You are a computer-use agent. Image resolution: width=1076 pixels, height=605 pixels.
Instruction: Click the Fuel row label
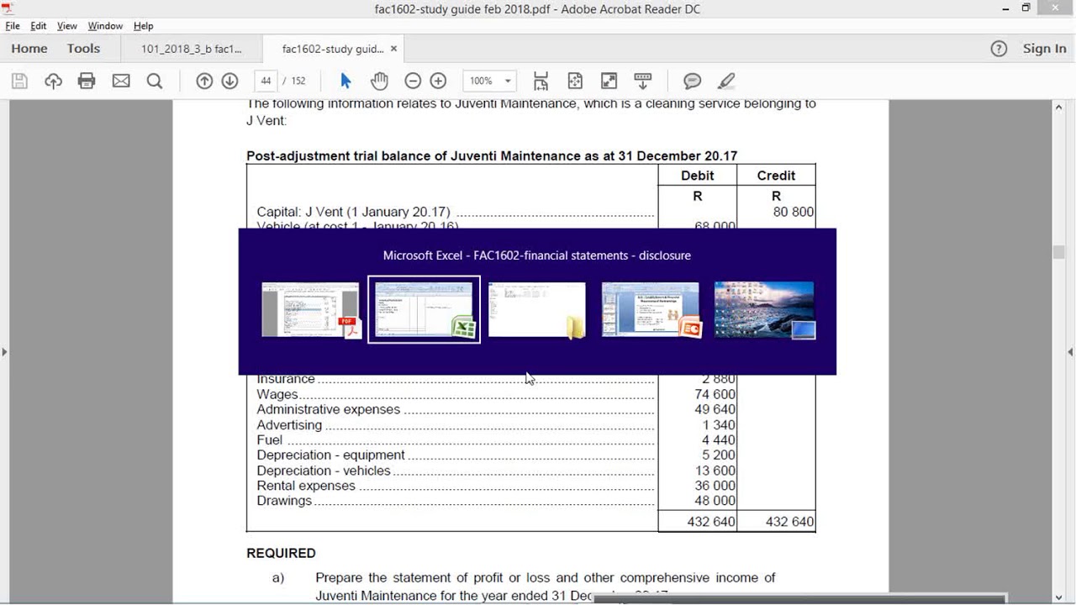[270, 440]
